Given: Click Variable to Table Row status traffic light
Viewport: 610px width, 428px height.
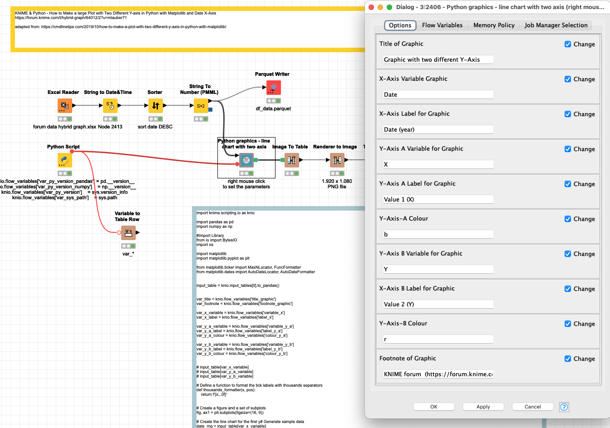Looking at the screenshot, I should tap(128, 246).
